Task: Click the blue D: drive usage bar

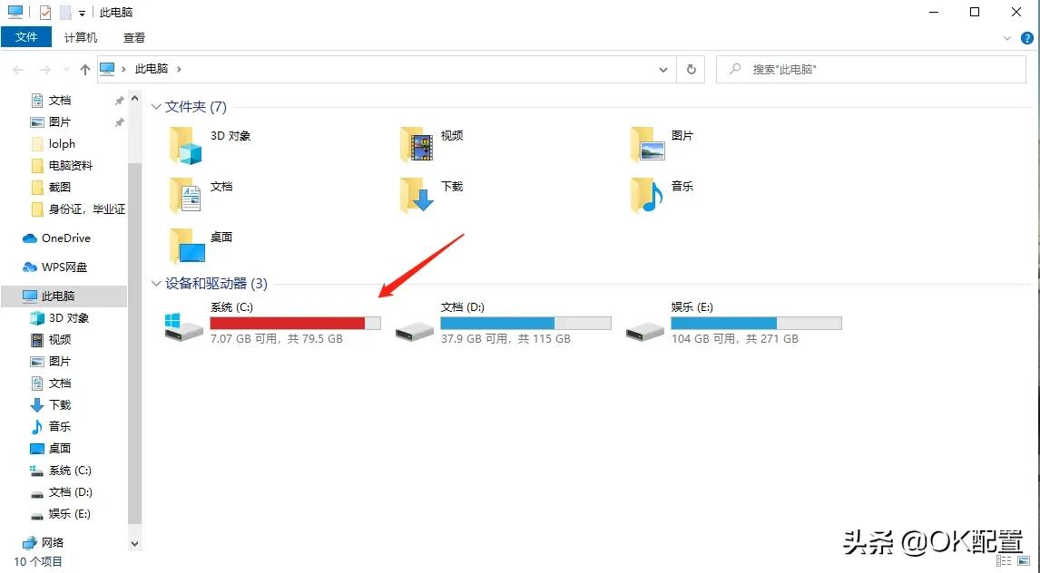Action: click(x=526, y=323)
